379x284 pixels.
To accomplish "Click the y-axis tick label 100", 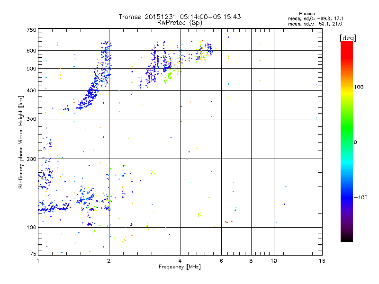I will pos(31,227).
